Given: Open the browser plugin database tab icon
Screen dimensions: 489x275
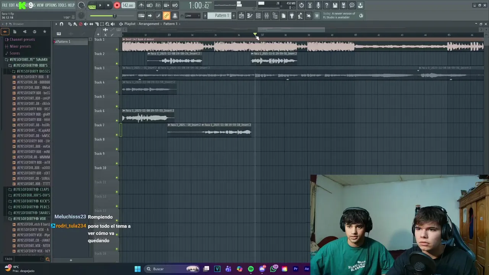Looking at the screenshot, I should point(25,32).
